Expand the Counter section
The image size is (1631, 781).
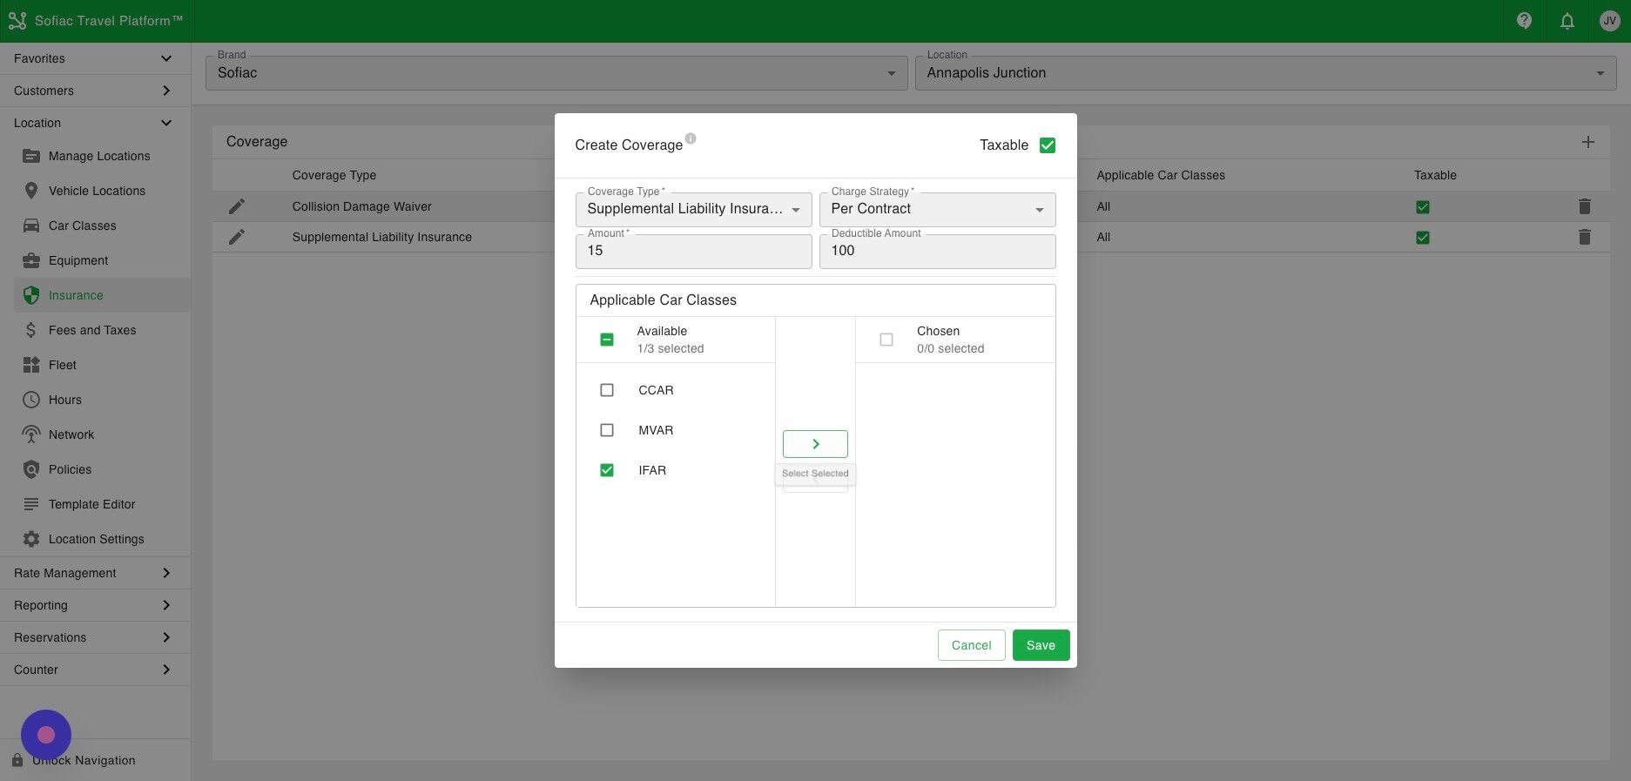coord(95,670)
